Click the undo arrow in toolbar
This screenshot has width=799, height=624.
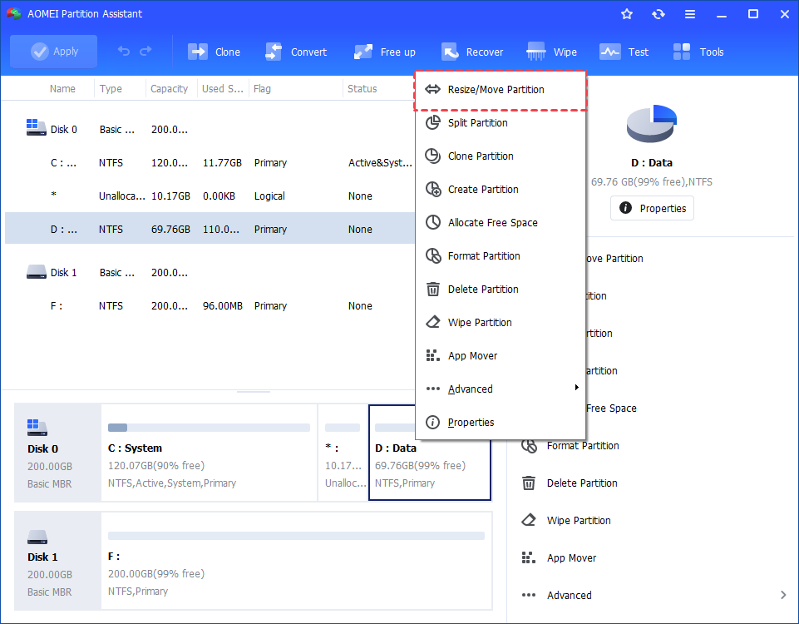click(124, 52)
